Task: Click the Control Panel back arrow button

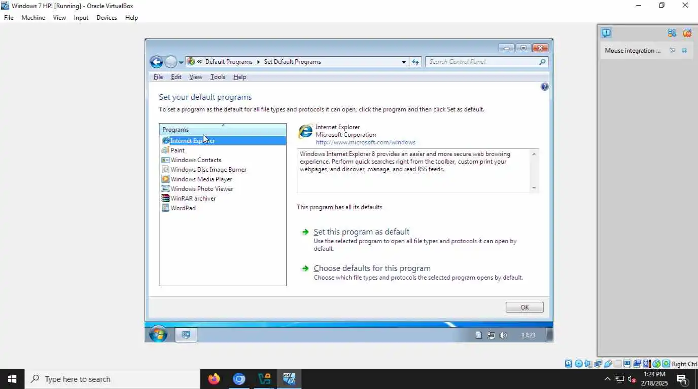Action: (157, 62)
